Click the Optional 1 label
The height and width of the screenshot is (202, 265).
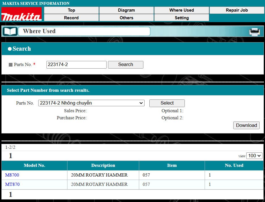click(x=172, y=111)
